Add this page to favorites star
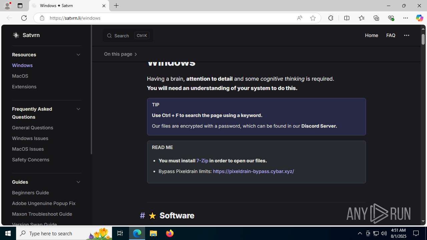 point(313,18)
